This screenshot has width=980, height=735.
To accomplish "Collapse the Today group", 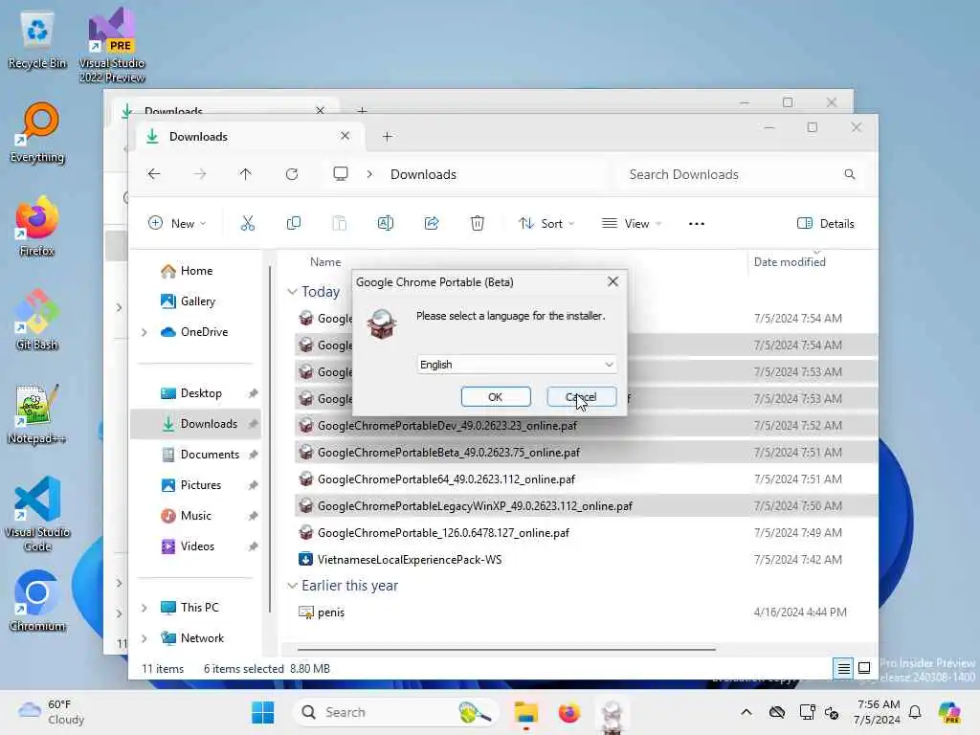I will [292, 292].
